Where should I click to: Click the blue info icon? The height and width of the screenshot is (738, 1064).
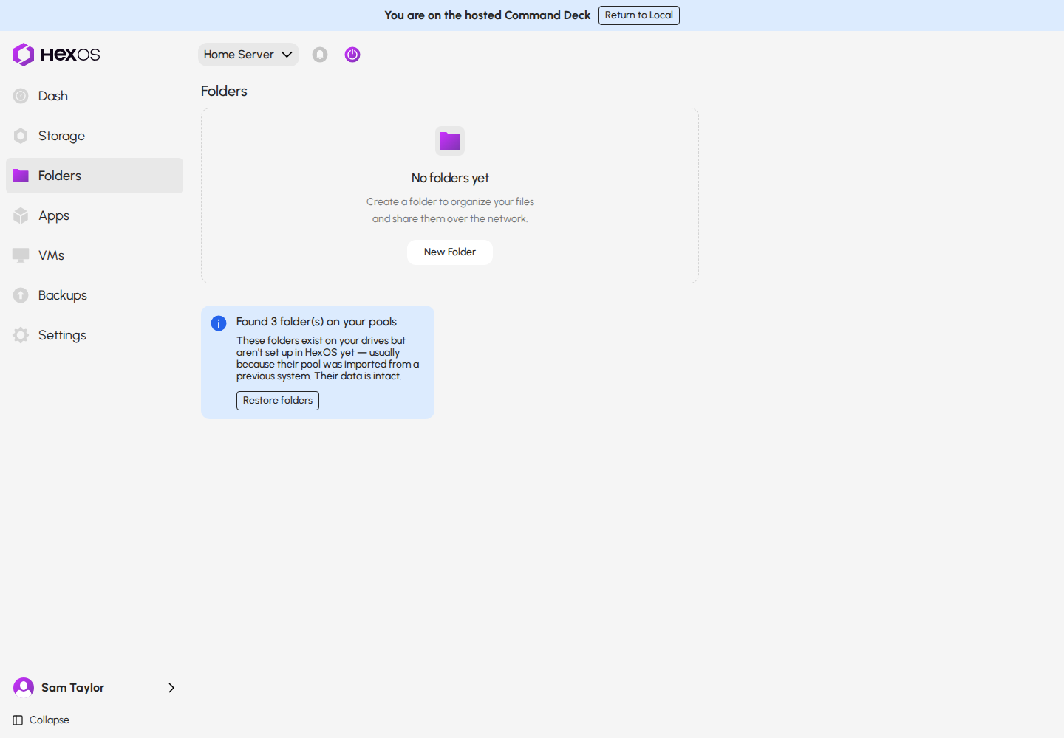[x=219, y=323]
